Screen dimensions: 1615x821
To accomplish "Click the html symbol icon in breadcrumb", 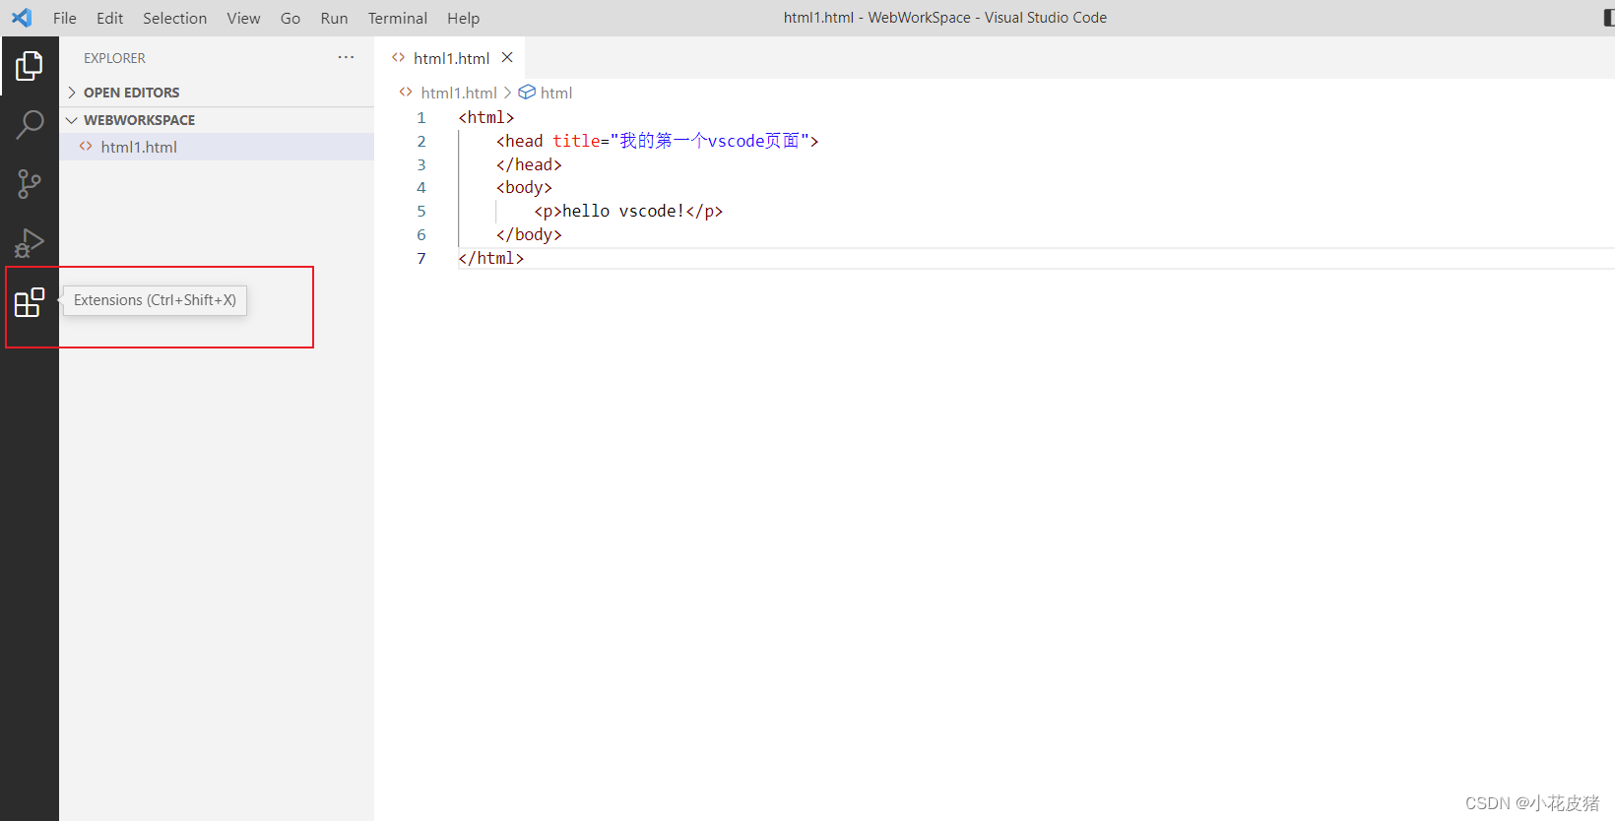I will [x=527, y=92].
